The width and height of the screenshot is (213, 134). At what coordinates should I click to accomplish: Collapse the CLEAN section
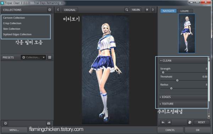[x=183, y=61]
